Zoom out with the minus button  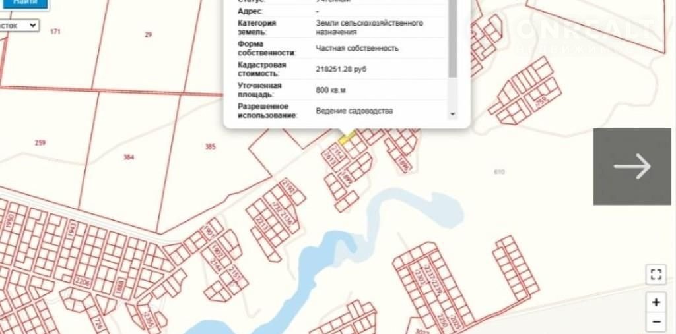[x=656, y=322]
